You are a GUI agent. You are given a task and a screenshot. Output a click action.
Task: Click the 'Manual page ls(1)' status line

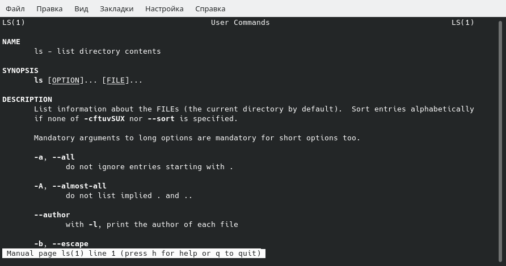pyautogui.click(x=134, y=254)
